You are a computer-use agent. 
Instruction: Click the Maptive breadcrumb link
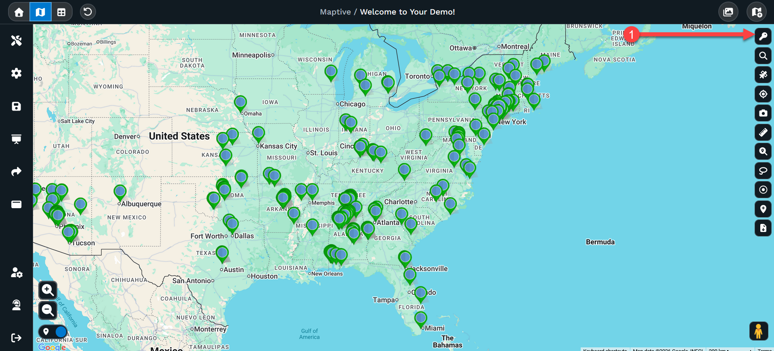click(x=335, y=12)
